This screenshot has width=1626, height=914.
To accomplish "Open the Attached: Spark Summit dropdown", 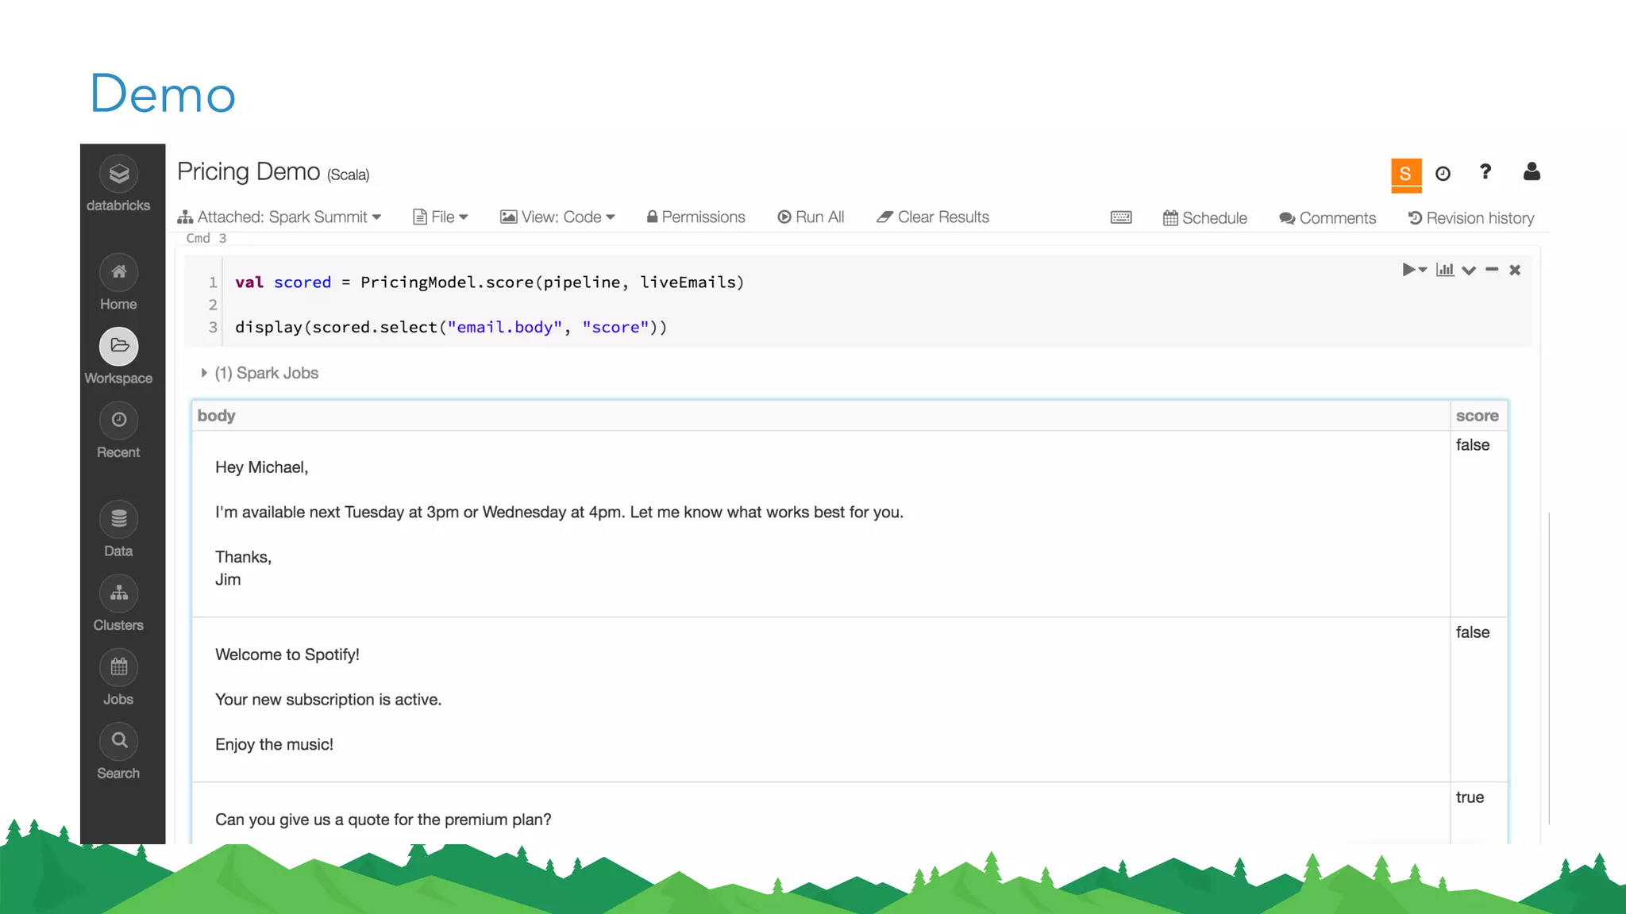I will coord(279,217).
